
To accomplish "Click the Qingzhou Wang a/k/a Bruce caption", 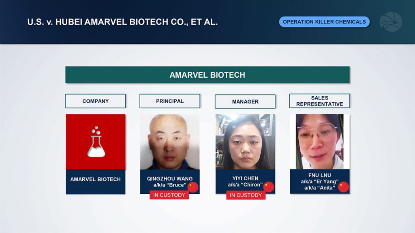I will pyautogui.click(x=170, y=182).
